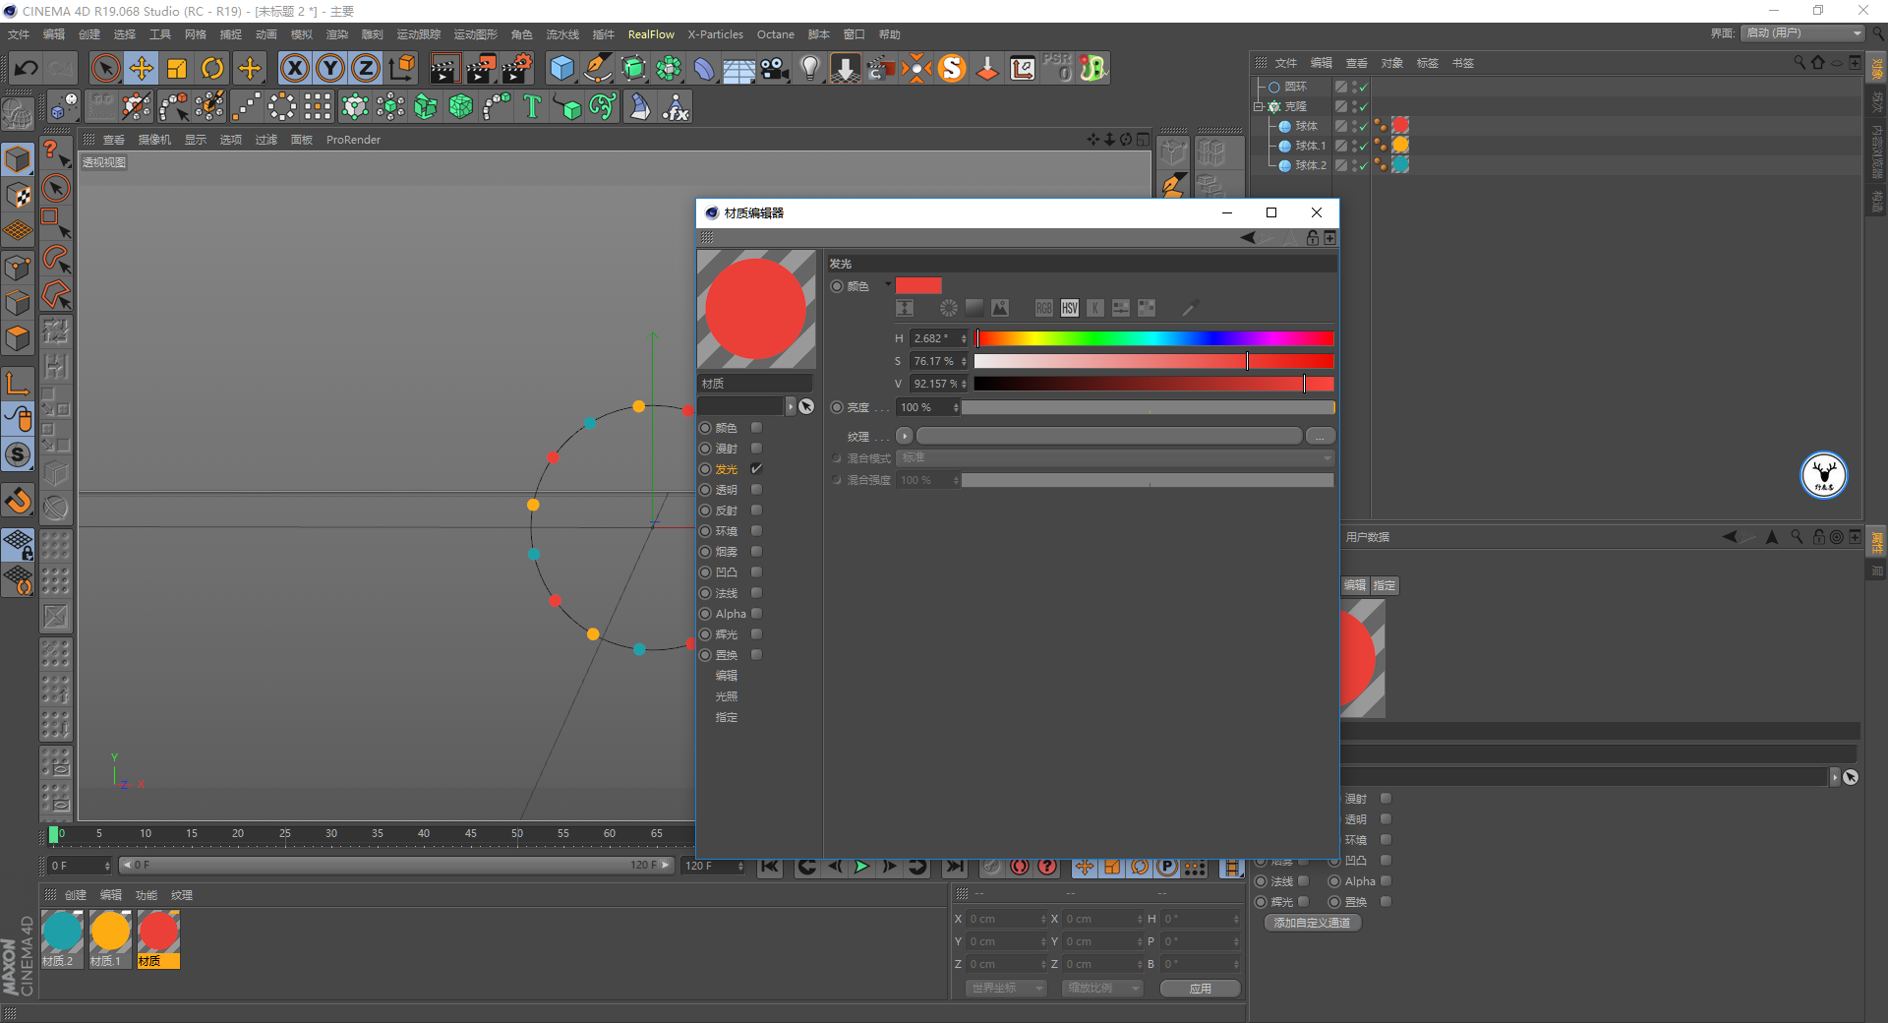Screen dimensions: 1888x1023
Task: Click the 应用 apply button
Action: 1200,989
